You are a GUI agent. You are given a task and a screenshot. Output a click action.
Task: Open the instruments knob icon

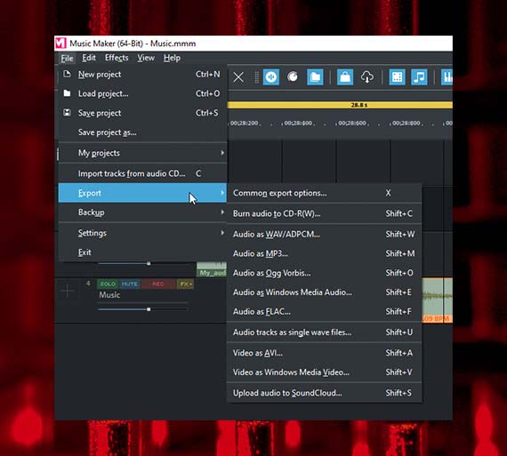[293, 77]
